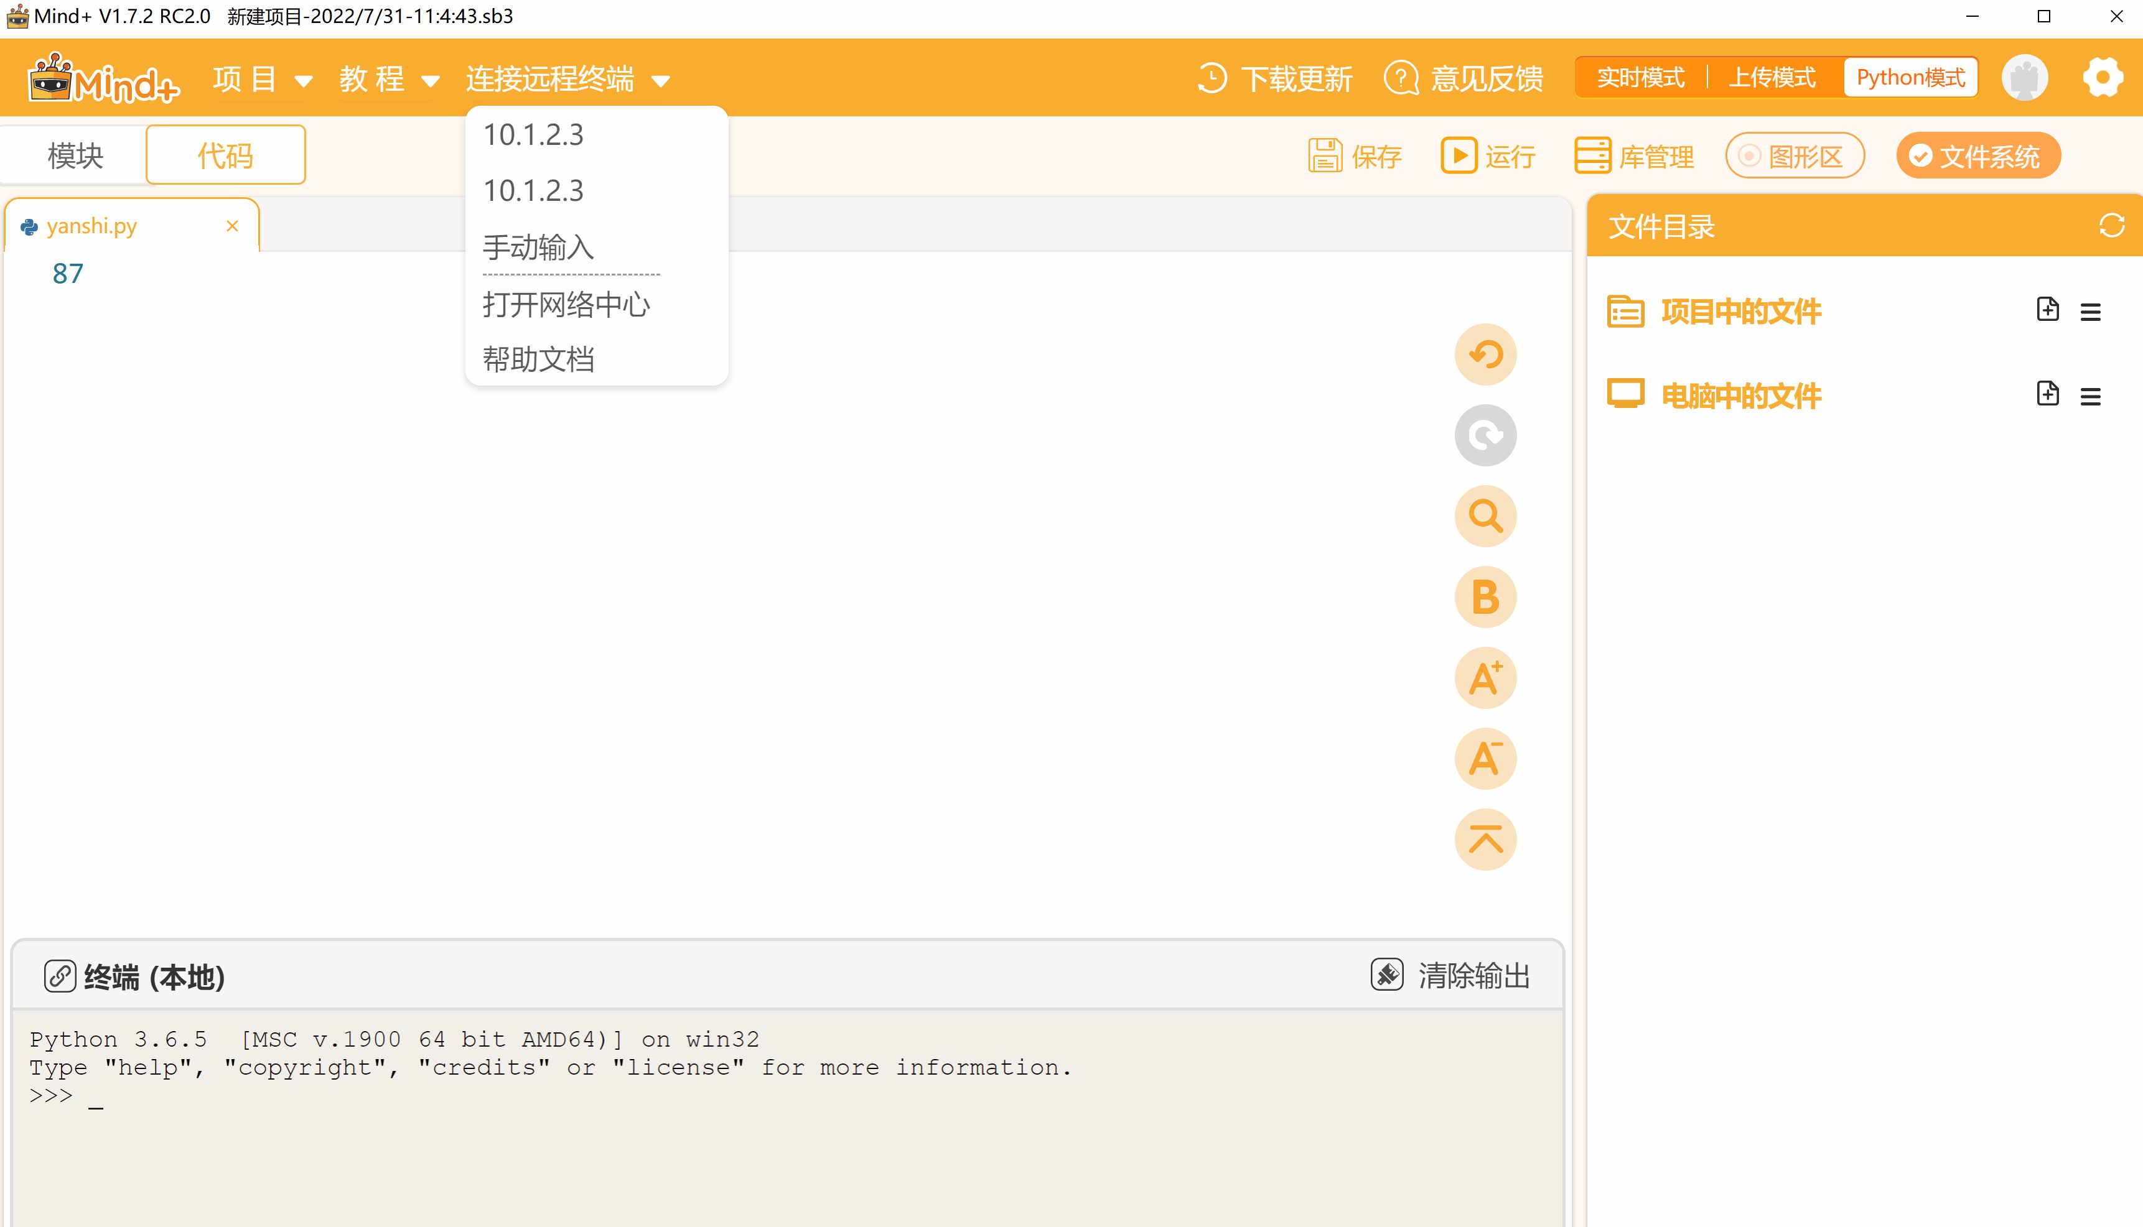This screenshot has height=1227, width=2143.
Task: Open the user avatar account icon
Action: coord(2024,78)
